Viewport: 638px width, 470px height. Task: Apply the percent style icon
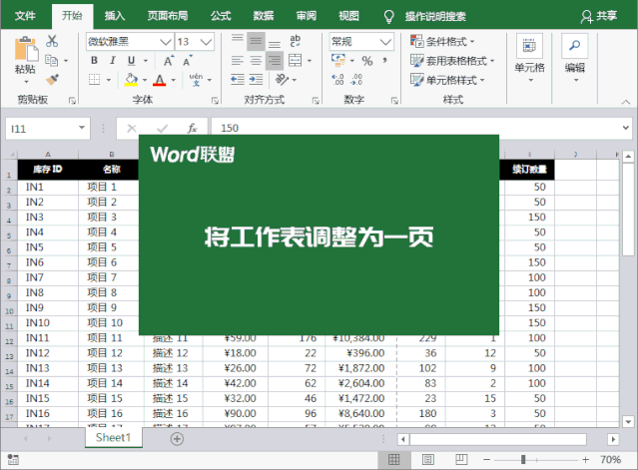point(367,61)
